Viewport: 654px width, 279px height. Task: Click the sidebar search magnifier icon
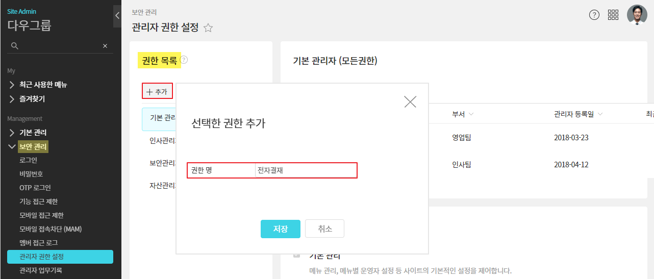[15, 46]
